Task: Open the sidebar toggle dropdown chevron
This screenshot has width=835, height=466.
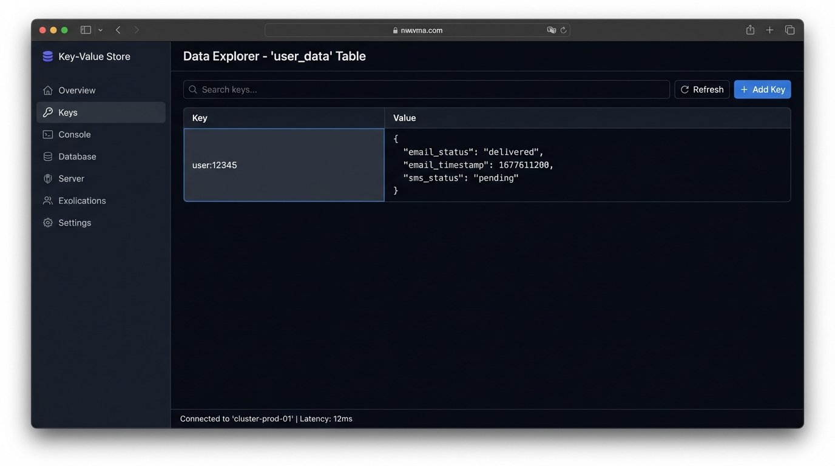Action: tap(101, 29)
